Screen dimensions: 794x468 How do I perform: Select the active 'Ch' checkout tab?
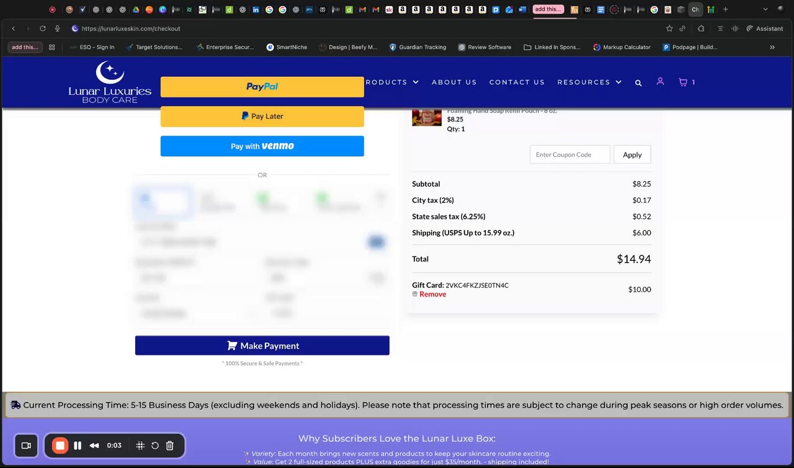(695, 9)
